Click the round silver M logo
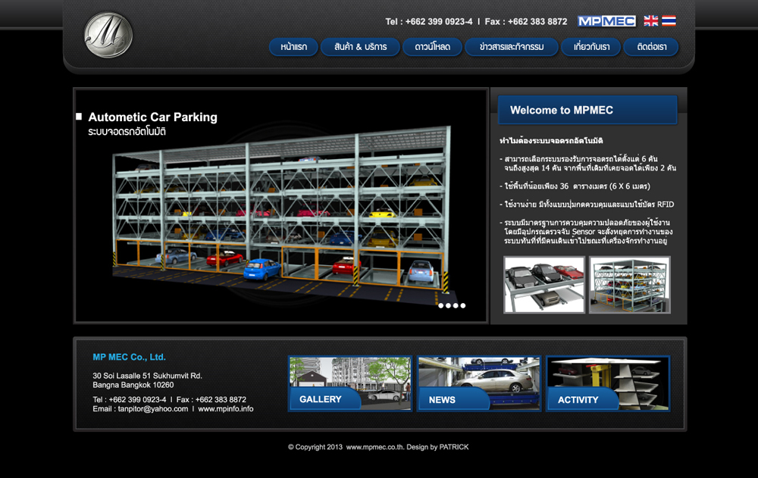Viewport: 758px width, 478px height. (x=108, y=36)
